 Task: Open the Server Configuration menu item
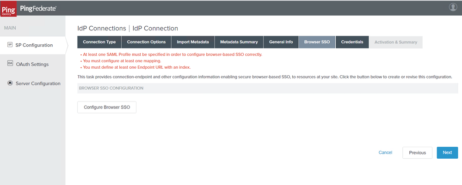pos(38,84)
